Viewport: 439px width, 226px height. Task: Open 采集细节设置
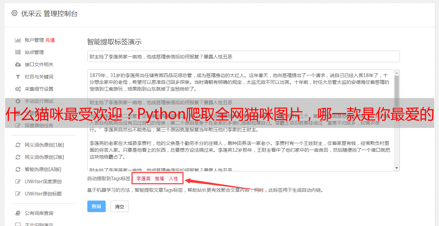39,89
